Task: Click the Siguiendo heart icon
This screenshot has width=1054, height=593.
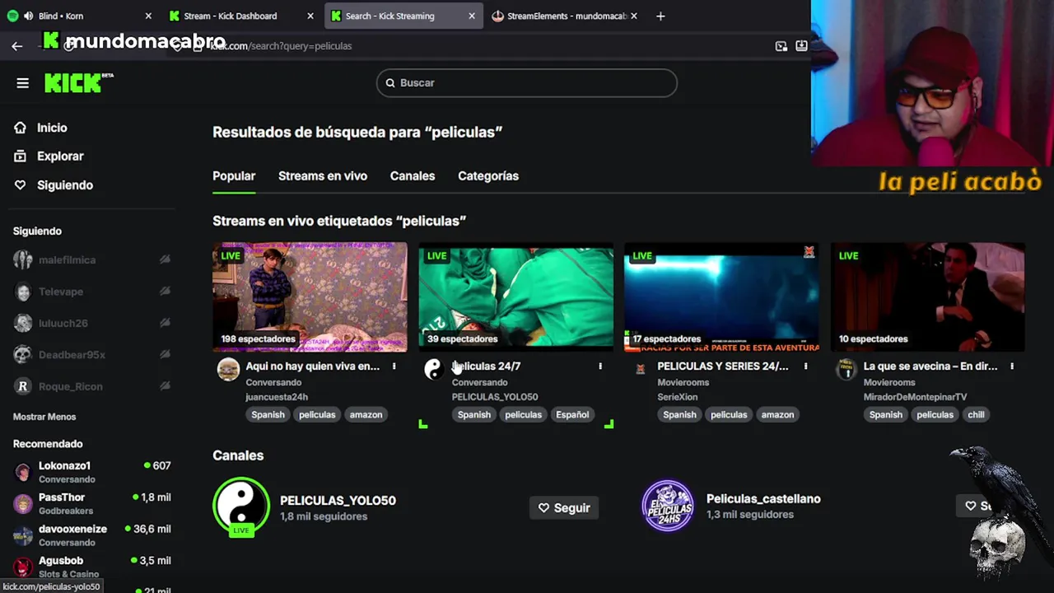Action: point(21,185)
